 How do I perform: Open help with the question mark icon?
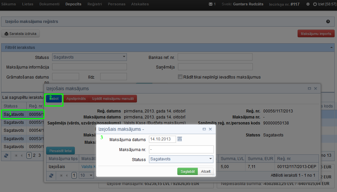pos(328,22)
